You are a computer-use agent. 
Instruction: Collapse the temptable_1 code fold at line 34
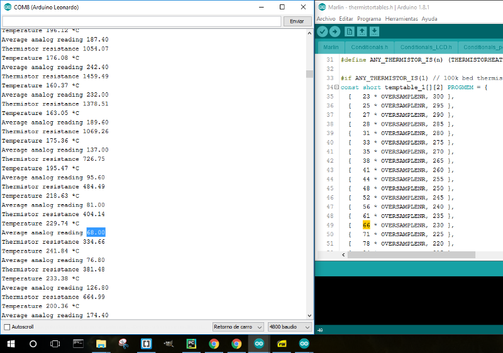pyautogui.click(x=336, y=87)
